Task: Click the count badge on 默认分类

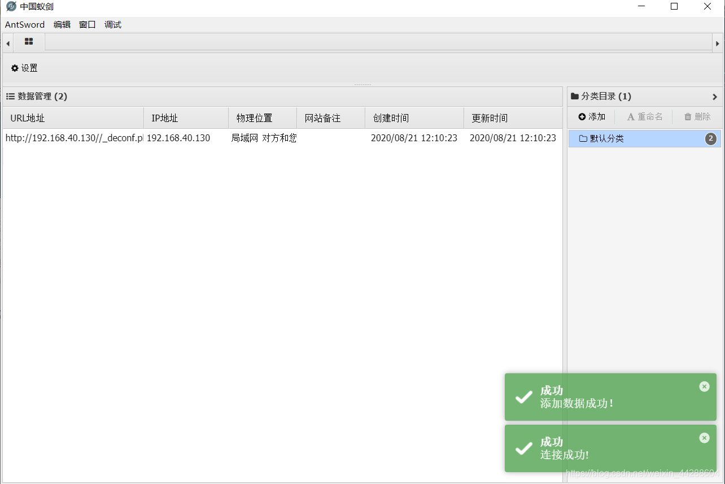Action: [711, 138]
